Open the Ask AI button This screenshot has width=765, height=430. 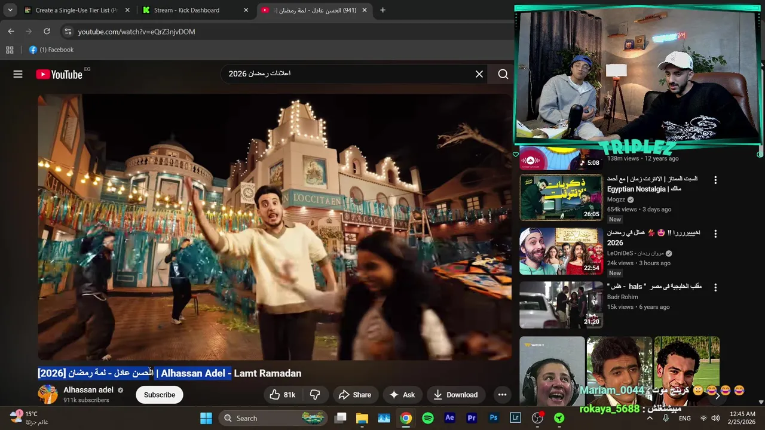(402, 395)
